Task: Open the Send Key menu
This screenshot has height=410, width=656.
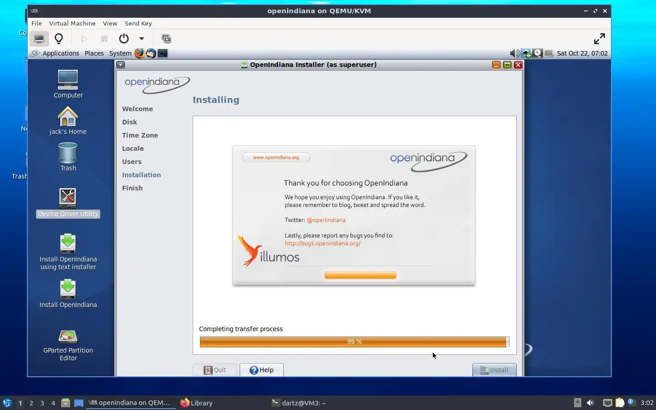Action: (138, 23)
